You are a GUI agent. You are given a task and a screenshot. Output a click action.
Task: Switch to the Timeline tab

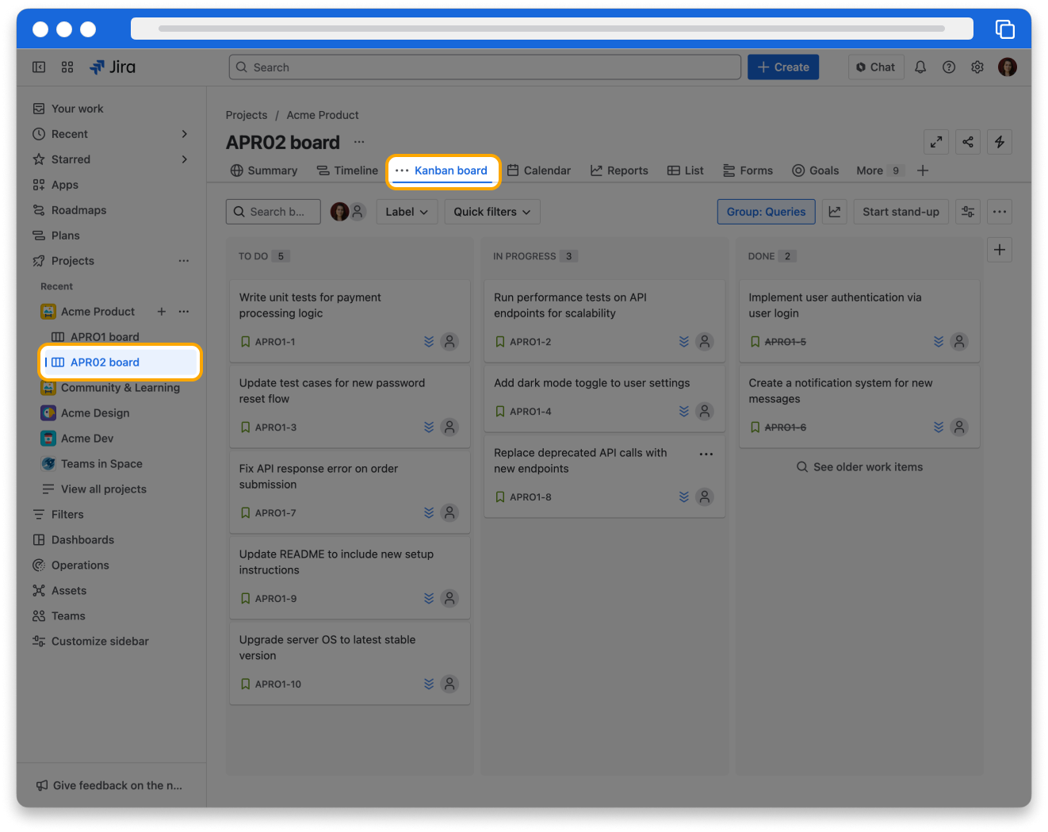point(347,171)
